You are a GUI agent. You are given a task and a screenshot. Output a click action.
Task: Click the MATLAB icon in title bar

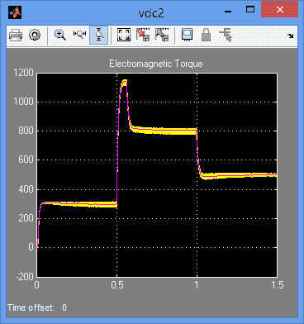point(15,12)
